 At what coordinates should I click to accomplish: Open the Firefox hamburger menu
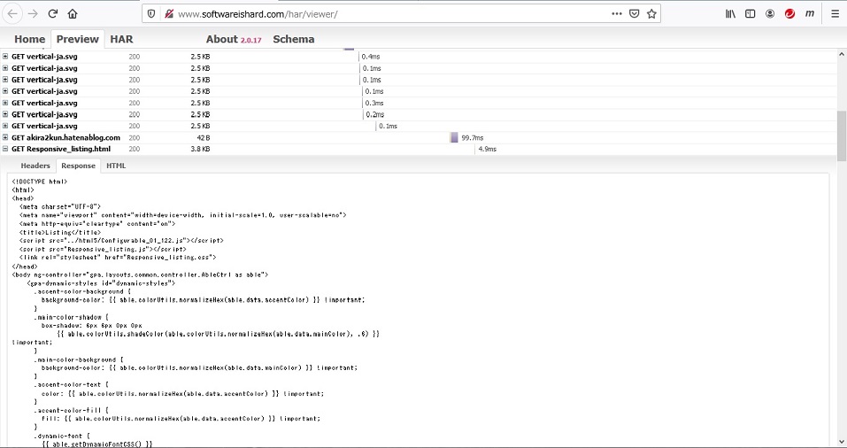(835, 14)
